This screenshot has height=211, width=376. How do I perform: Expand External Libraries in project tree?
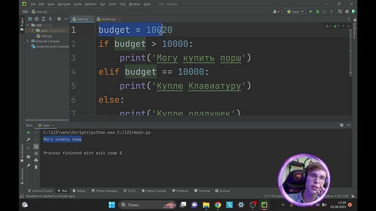click(x=28, y=41)
